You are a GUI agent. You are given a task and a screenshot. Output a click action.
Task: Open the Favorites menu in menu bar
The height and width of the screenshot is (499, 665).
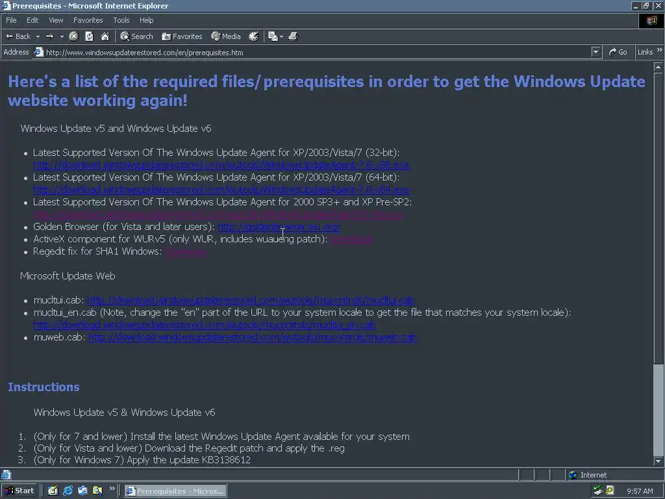point(88,20)
